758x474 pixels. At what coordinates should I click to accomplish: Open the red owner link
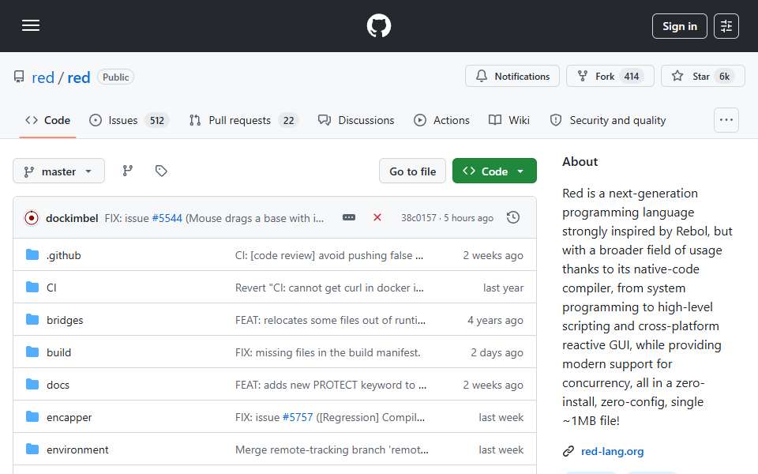[x=43, y=77]
